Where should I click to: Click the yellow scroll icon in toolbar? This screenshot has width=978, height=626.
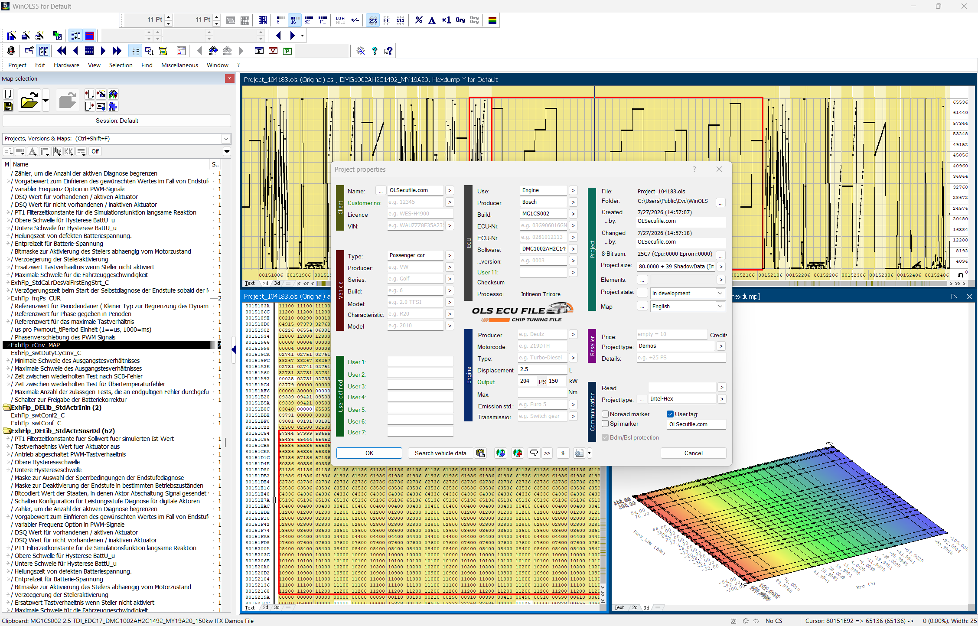click(163, 51)
